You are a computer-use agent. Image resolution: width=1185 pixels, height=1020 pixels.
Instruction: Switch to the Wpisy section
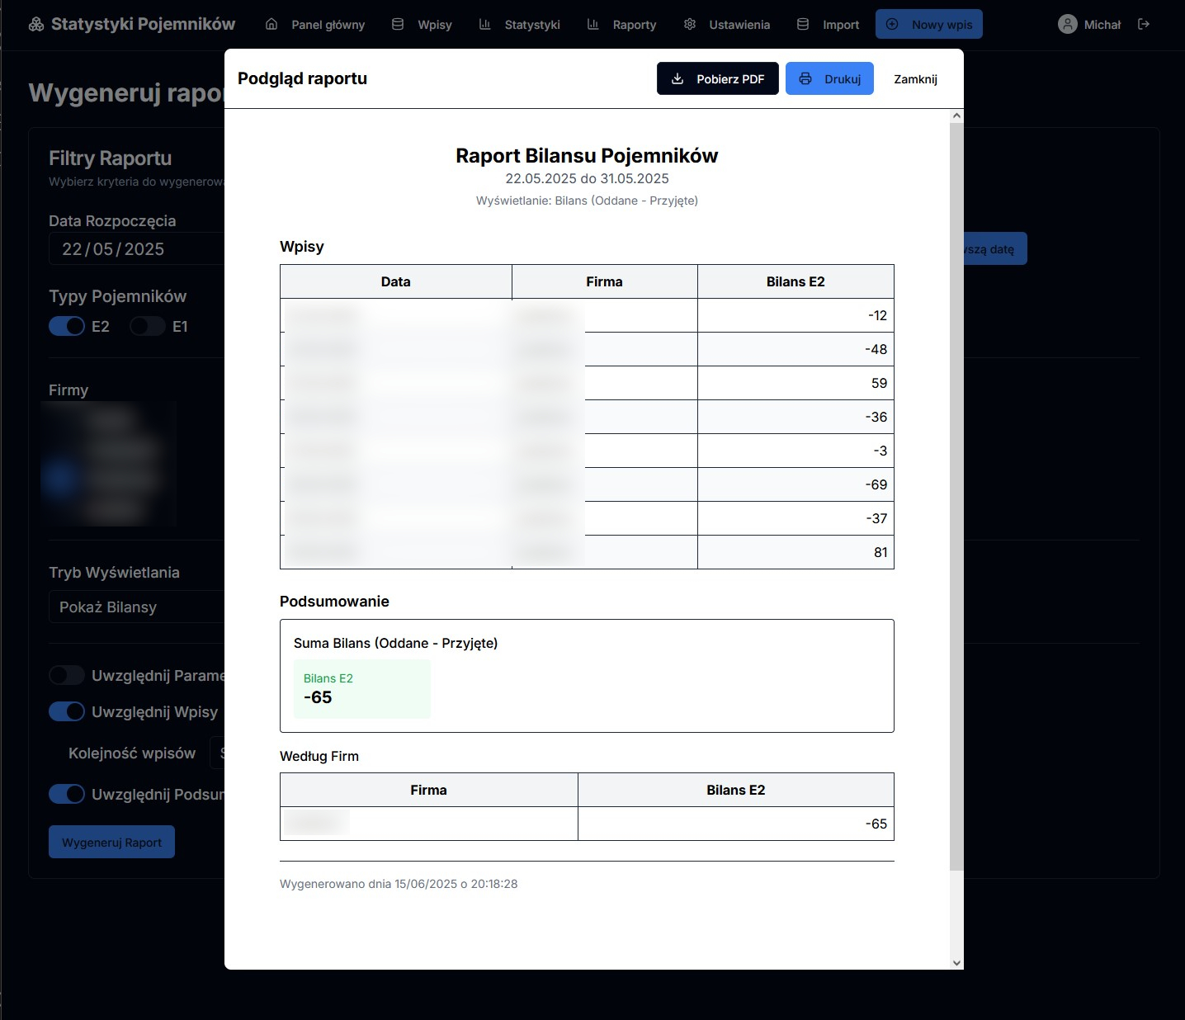coord(436,24)
